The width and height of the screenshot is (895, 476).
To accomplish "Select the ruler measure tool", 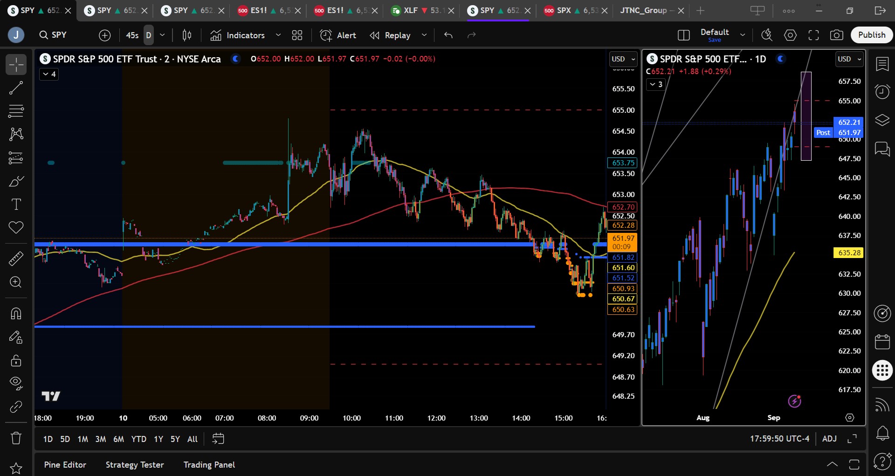I will coord(16,258).
